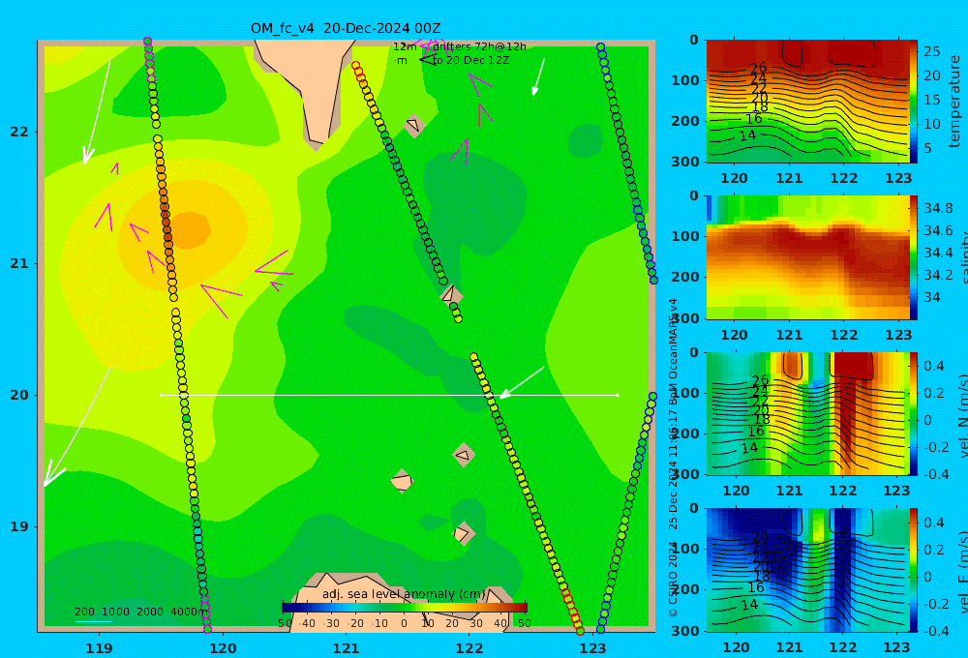This screenshot has width=968, height=658.
Task: Click the vertical CSIRO BoM OceanMAPS copyright text
Action: click(673, 458)
